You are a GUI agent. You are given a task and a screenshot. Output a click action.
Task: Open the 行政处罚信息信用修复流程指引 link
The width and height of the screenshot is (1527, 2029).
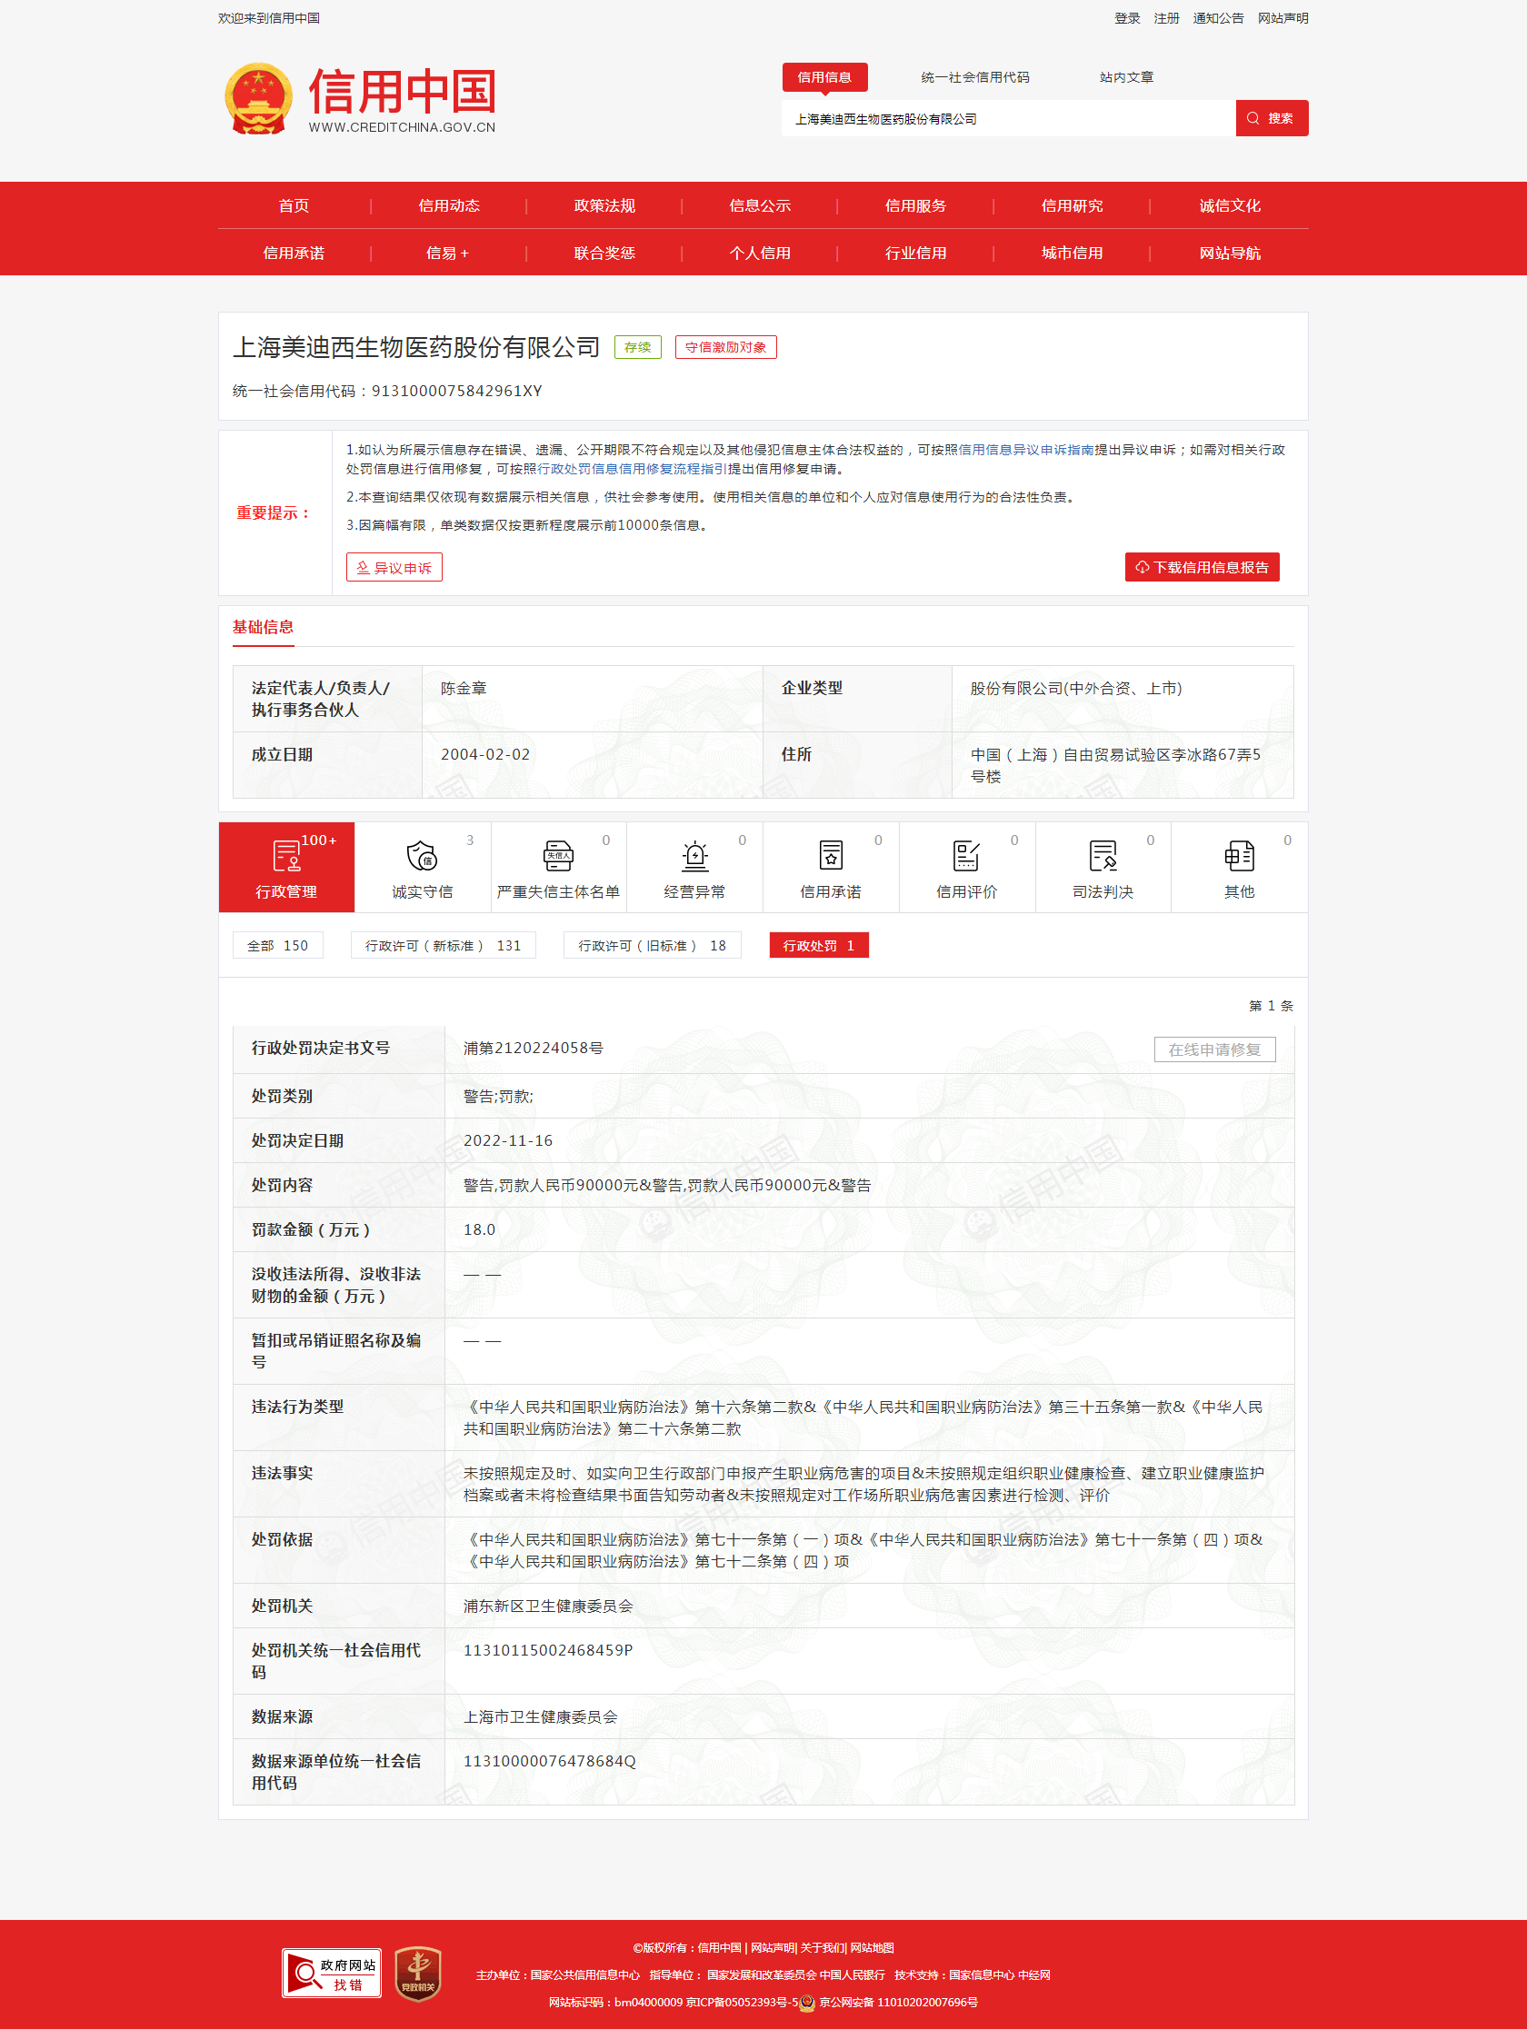coord(632,469)
